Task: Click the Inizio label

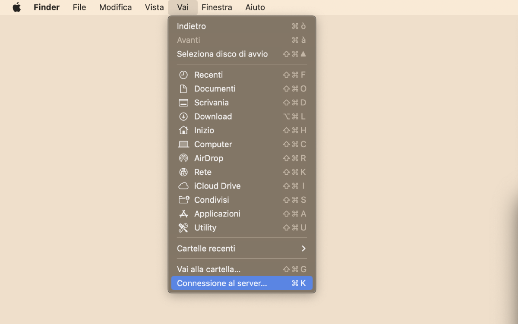Action: click(204, 130)
